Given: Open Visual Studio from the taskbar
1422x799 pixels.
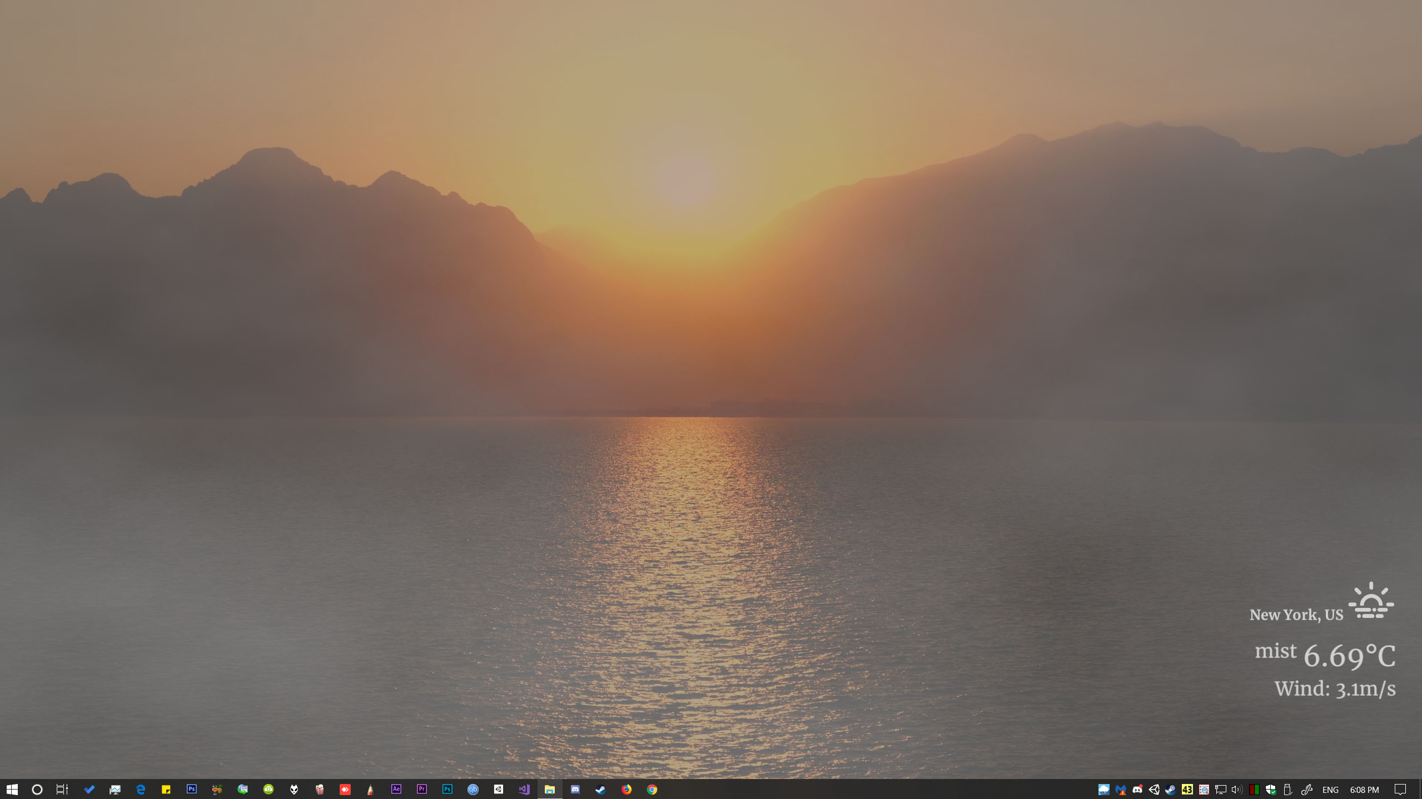Looking at the screenshot, I should 524,789.
